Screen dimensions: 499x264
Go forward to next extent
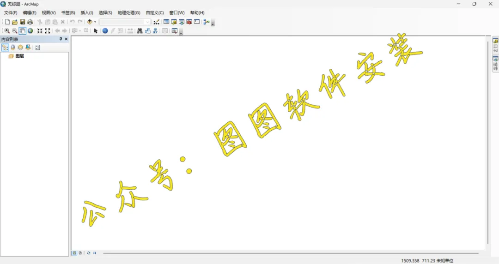coord(65,31)
